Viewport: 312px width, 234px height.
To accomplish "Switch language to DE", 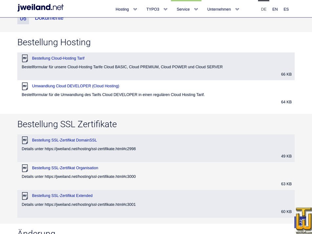I will 264,9.
